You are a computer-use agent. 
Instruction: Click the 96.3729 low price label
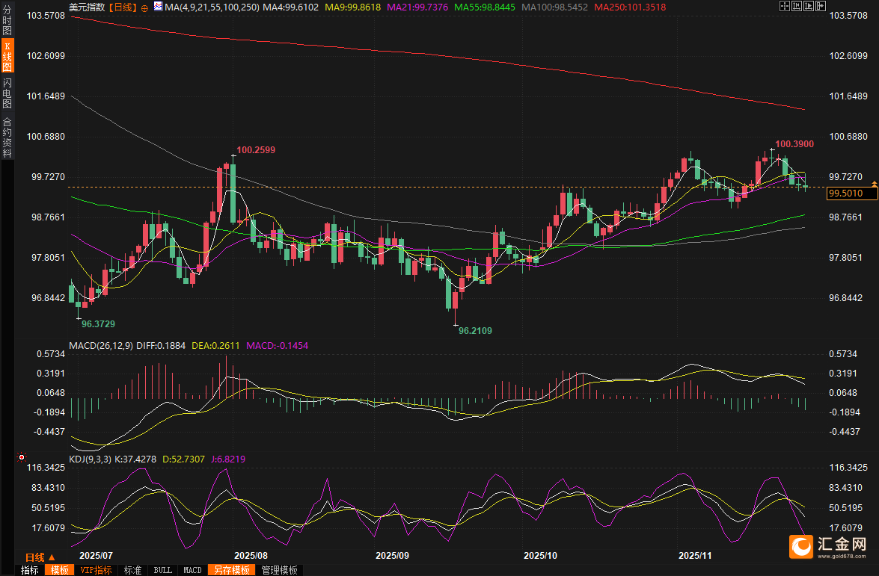pos(98,323)
